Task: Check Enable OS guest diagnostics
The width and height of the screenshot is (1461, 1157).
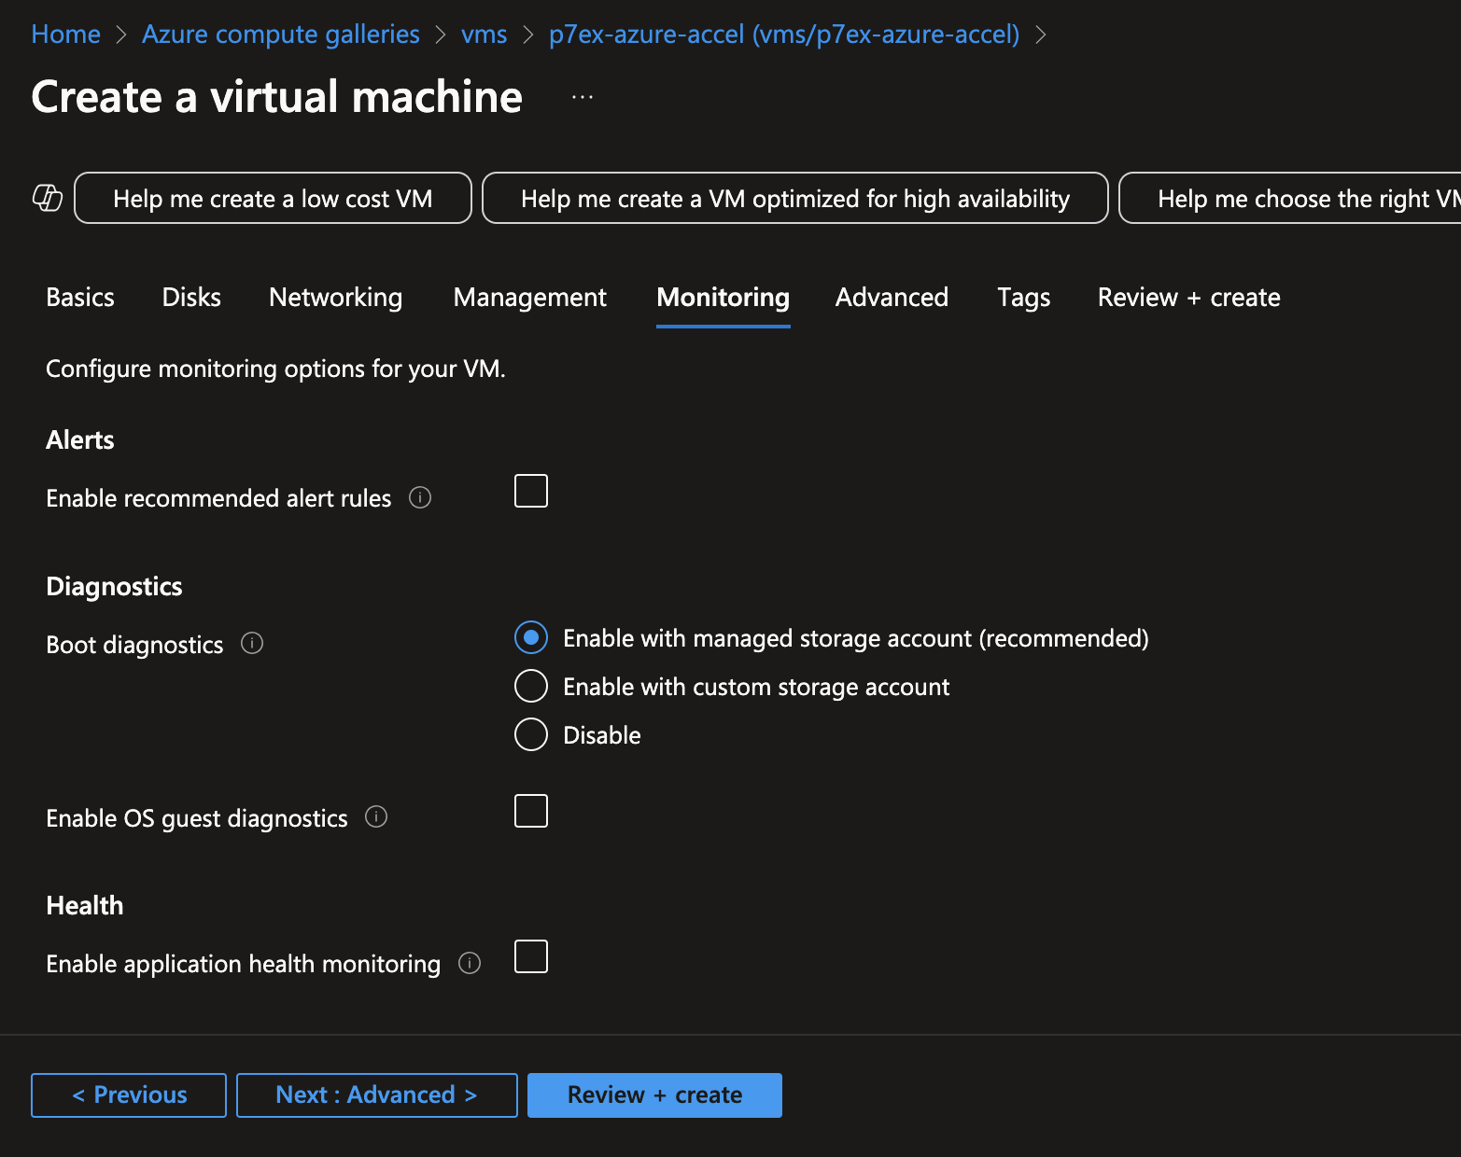Action: [531, 811]
